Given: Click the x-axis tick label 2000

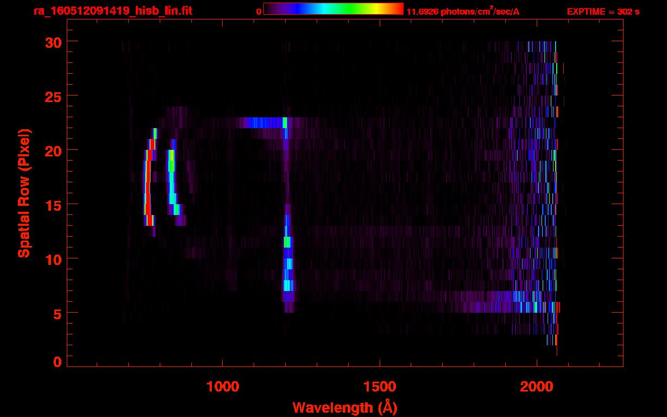Looking at the screenshot, I should click(x=537, y=387).
